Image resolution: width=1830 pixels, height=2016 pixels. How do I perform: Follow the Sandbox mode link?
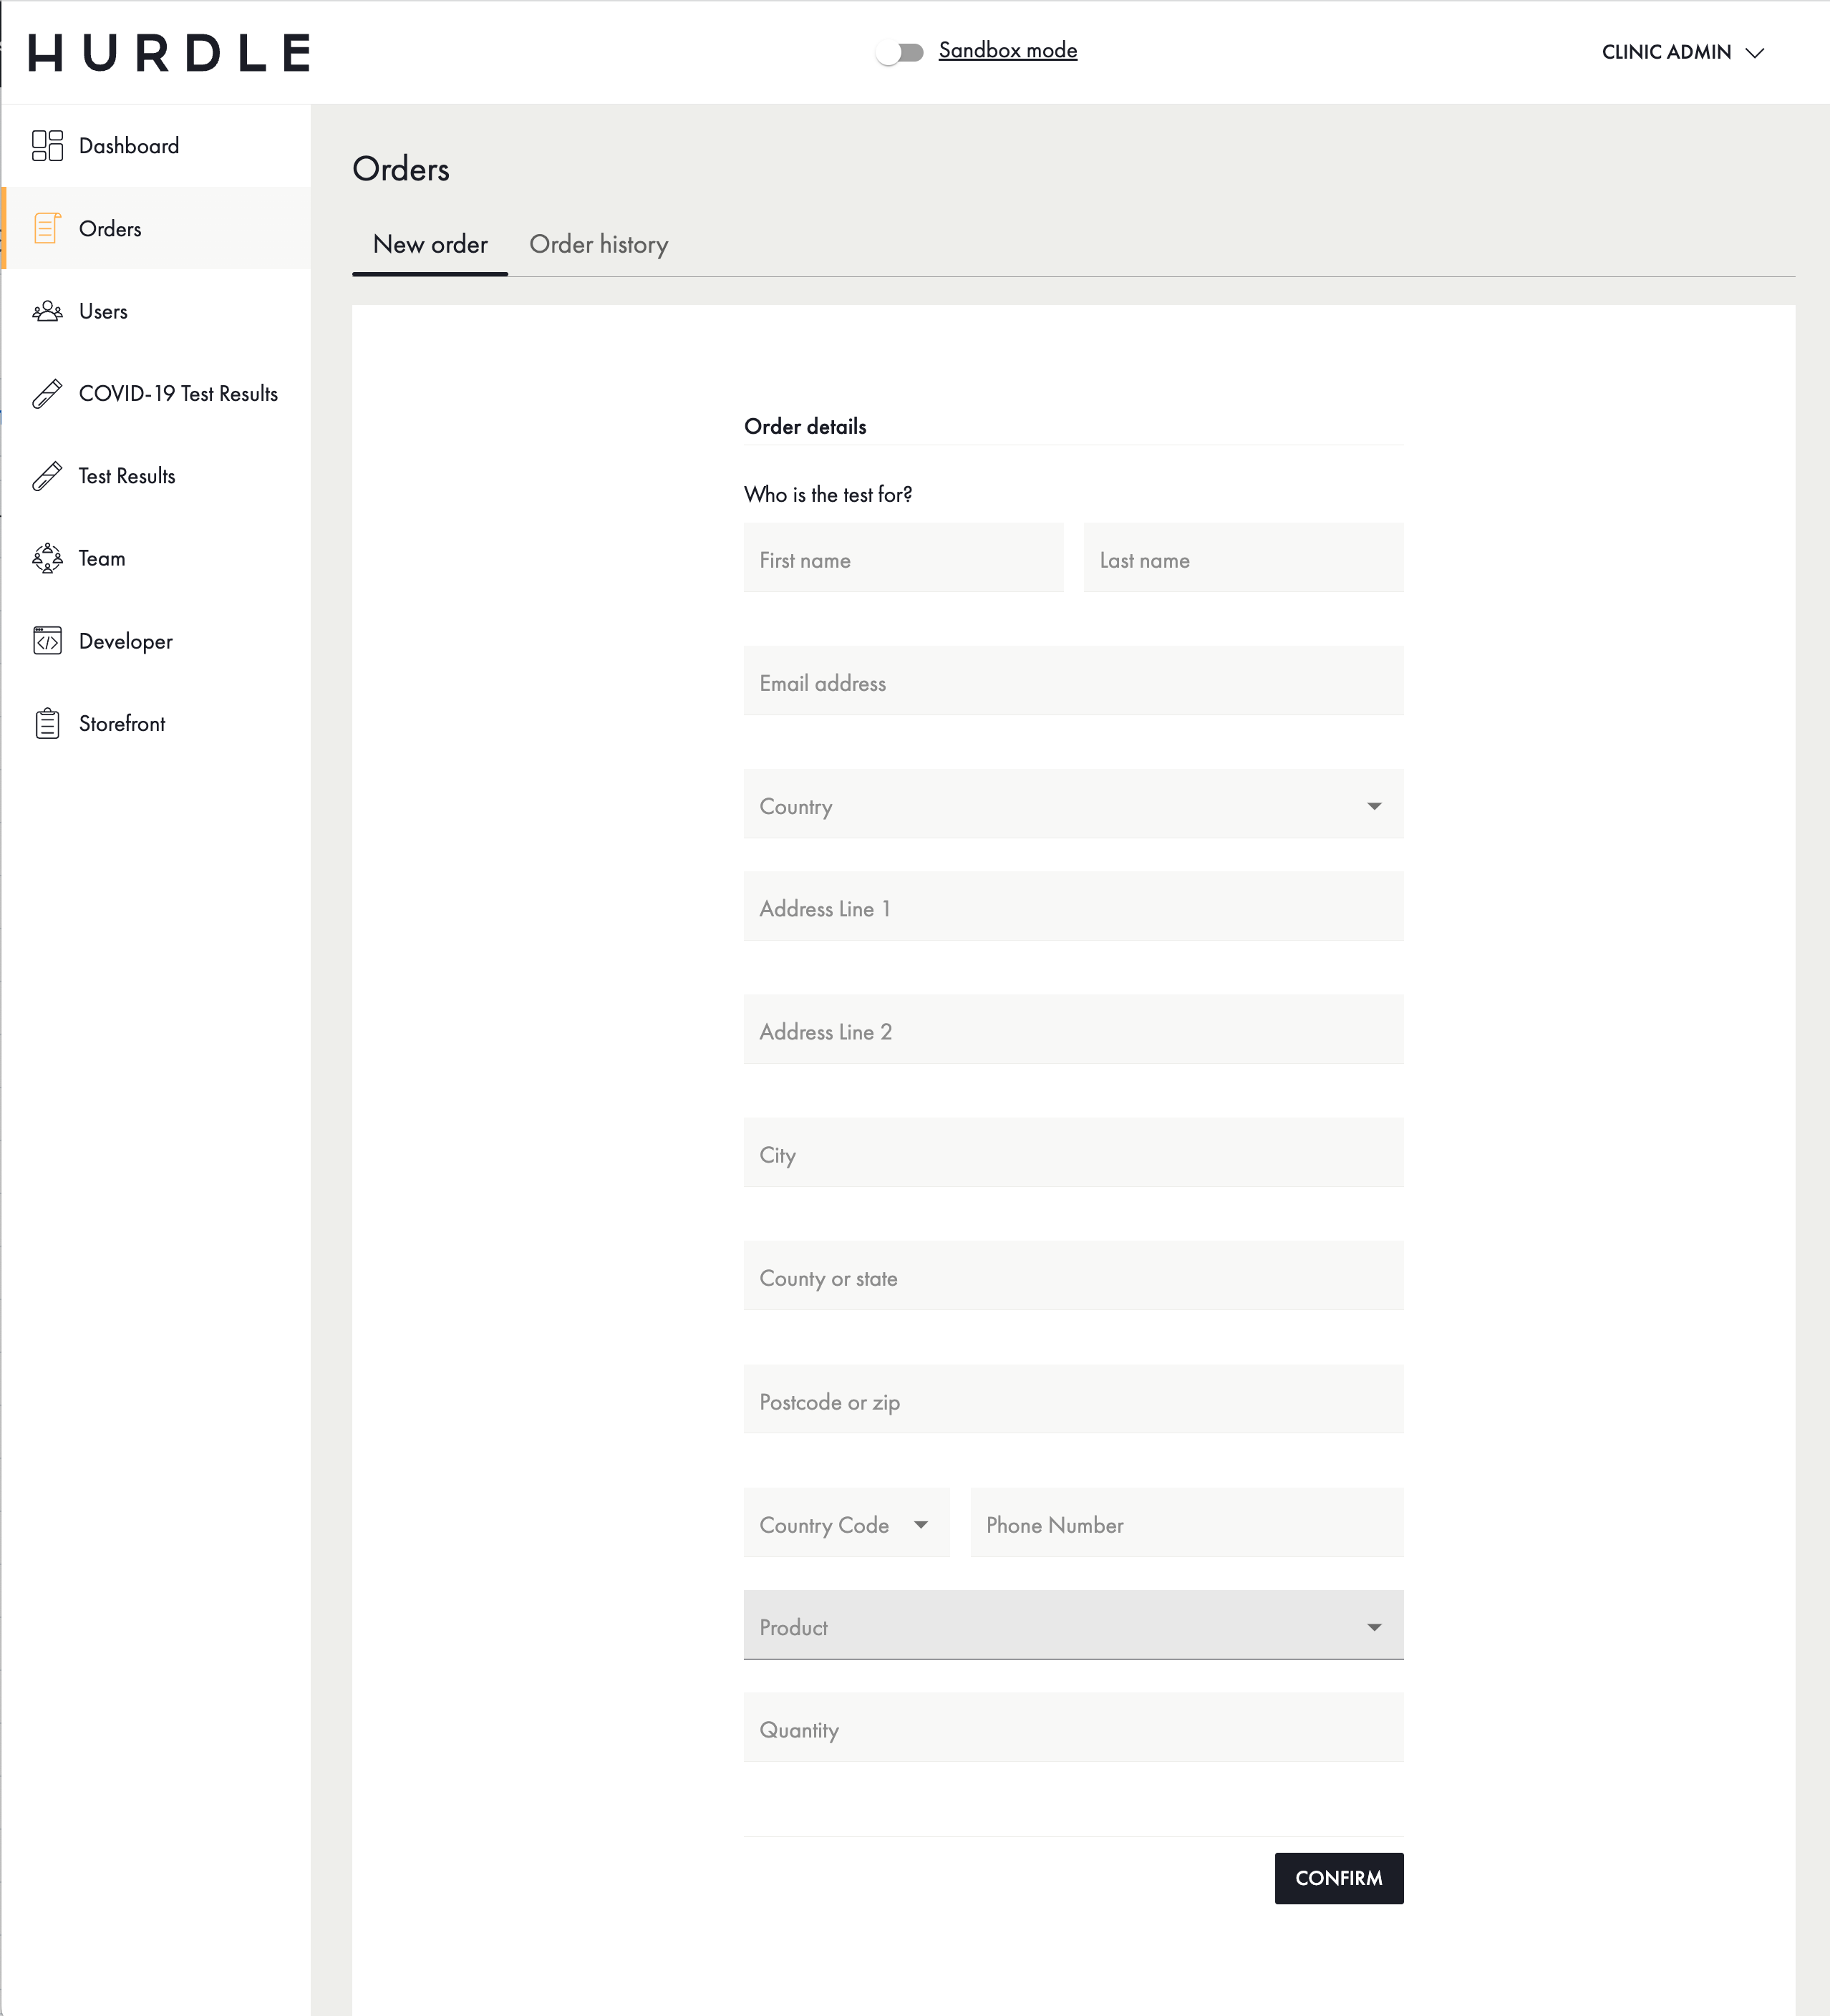point(1007,50)
